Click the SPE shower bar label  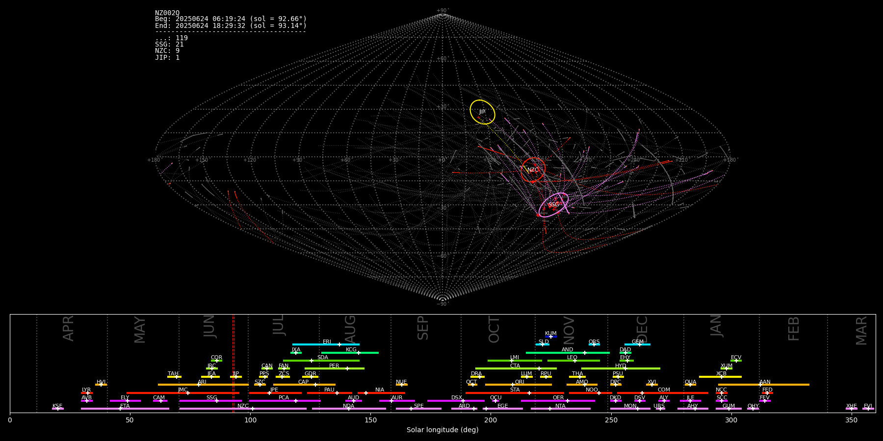click(419, 406)
